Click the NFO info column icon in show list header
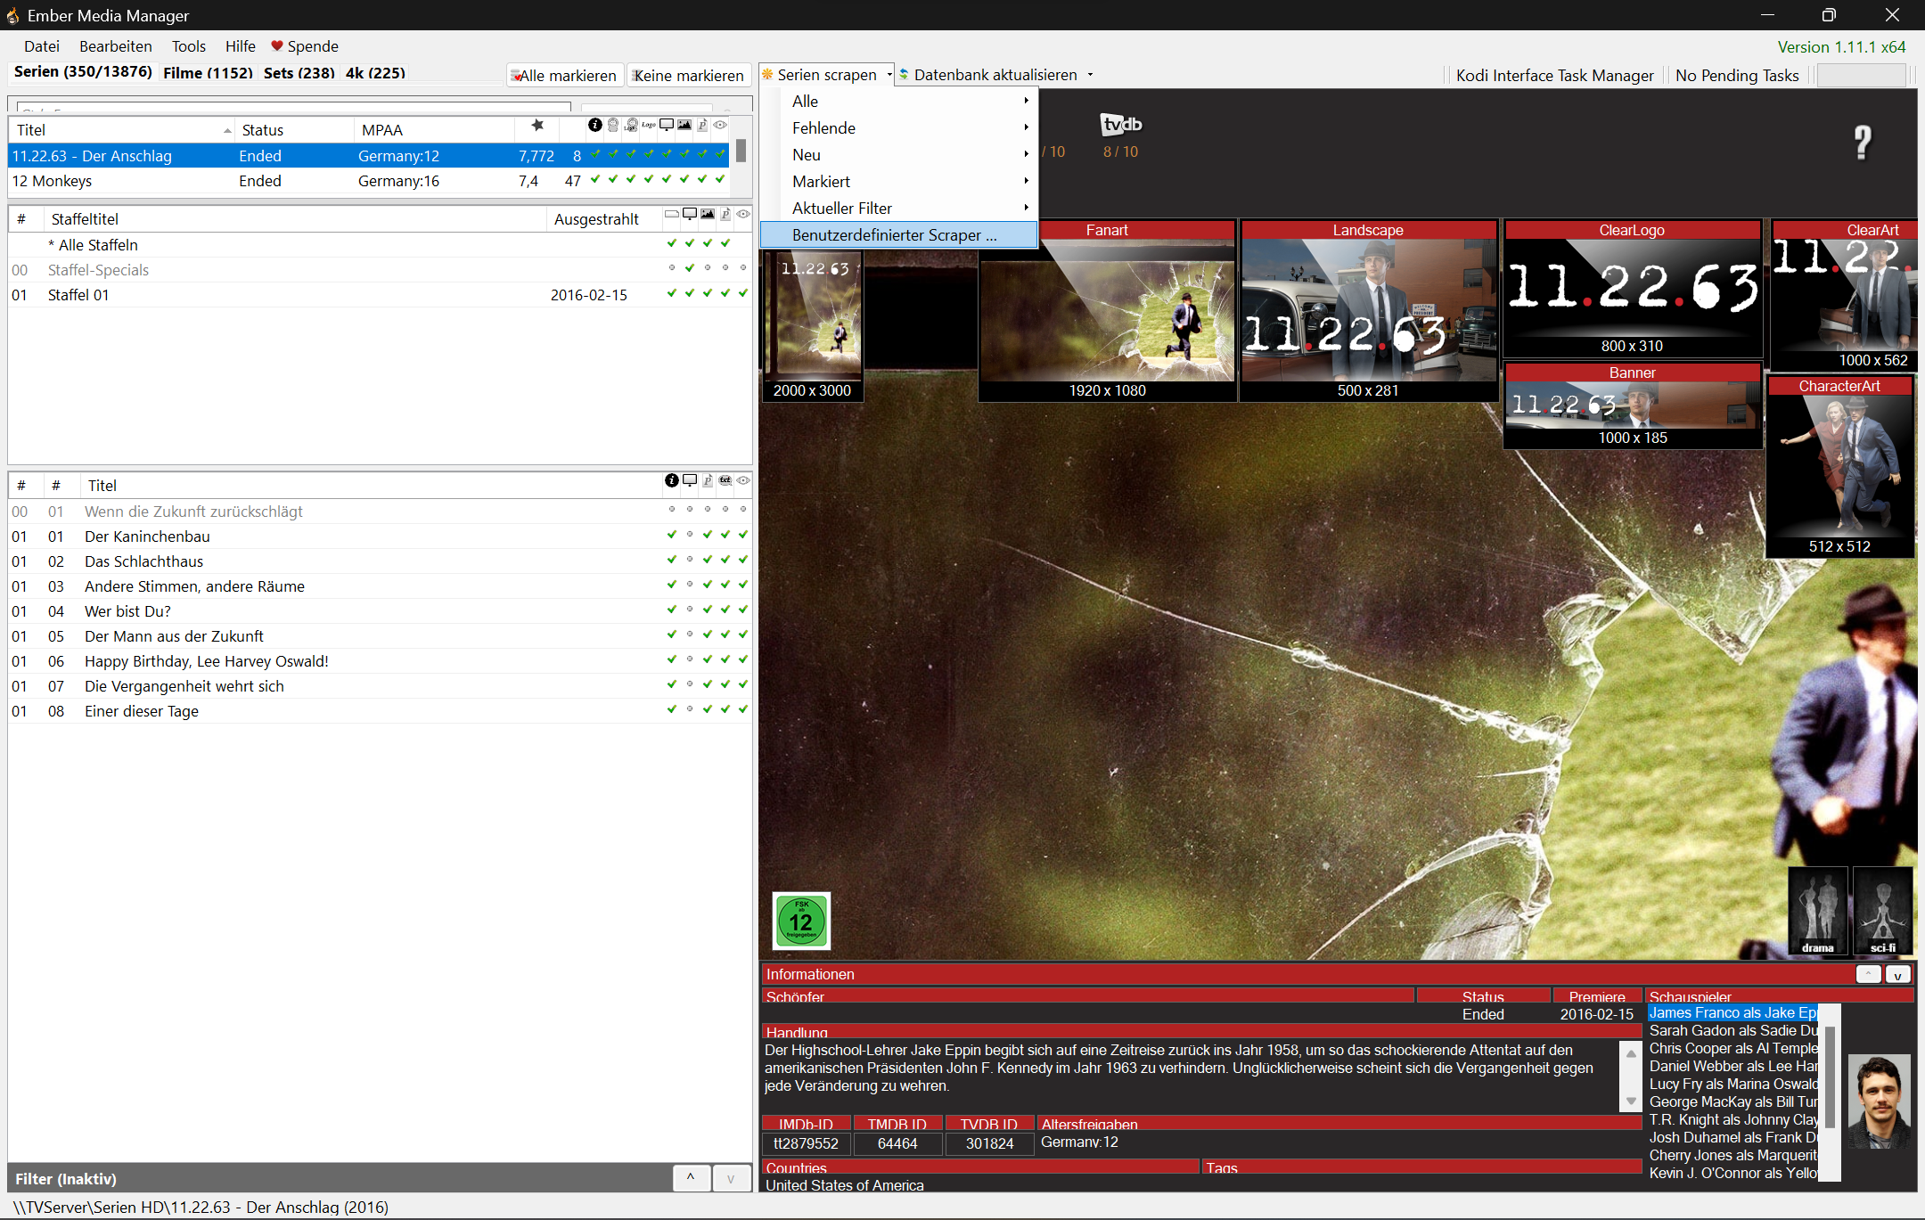Image resolution: width=1925 pixels, height=1220 pixels. [594, 126]
